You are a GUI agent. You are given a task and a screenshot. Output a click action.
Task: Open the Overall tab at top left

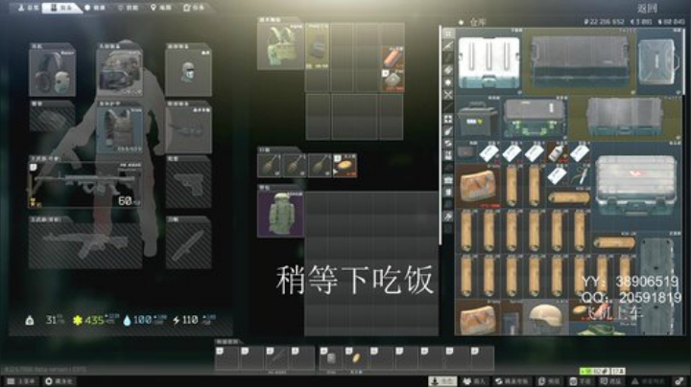pyautogui.click(x=29, y=8)
